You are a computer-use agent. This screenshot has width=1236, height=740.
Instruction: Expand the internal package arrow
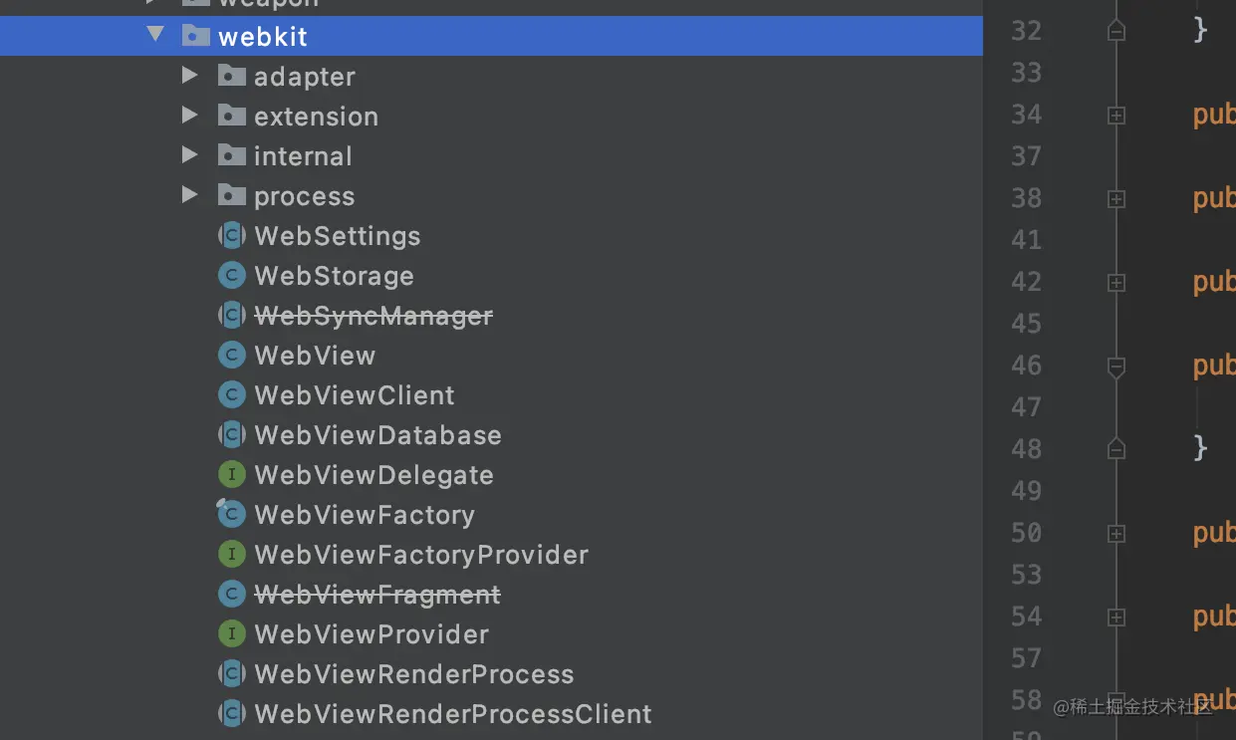click(189, 155)
